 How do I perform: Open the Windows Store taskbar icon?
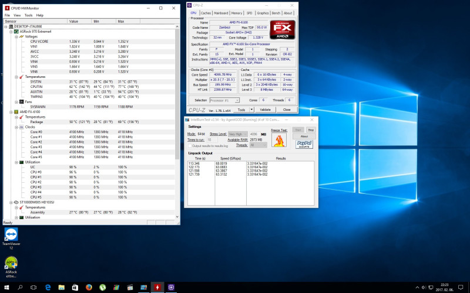75,288
